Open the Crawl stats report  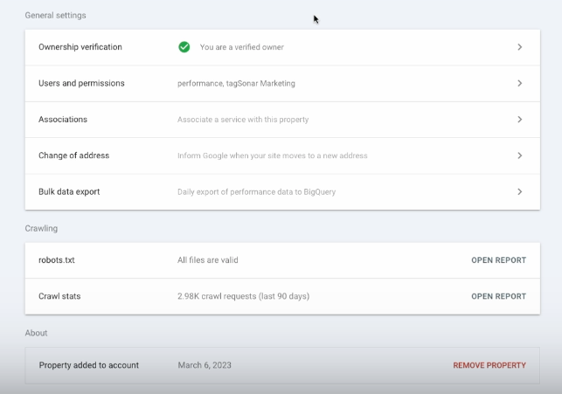498,296
